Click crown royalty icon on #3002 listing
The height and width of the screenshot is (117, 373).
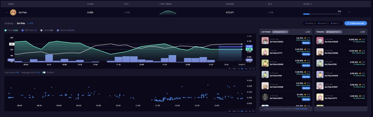(306, 38)
